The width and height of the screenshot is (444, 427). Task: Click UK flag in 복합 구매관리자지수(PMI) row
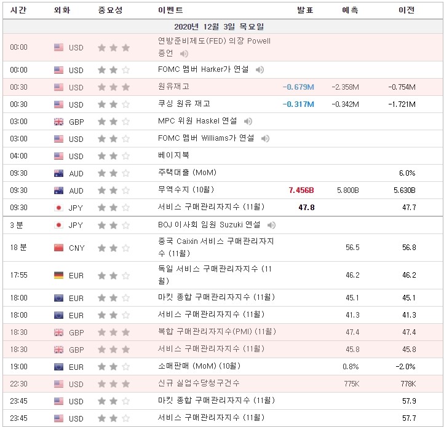click(58, 332)
